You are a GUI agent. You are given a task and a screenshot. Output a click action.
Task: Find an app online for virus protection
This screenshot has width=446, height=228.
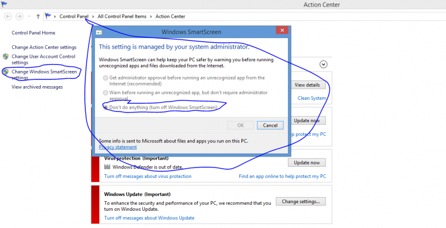(282, 176)
